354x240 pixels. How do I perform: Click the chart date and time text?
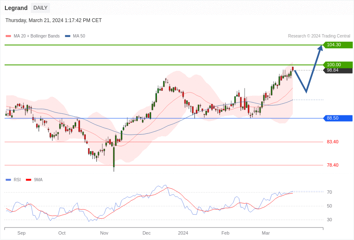(53, 20)
